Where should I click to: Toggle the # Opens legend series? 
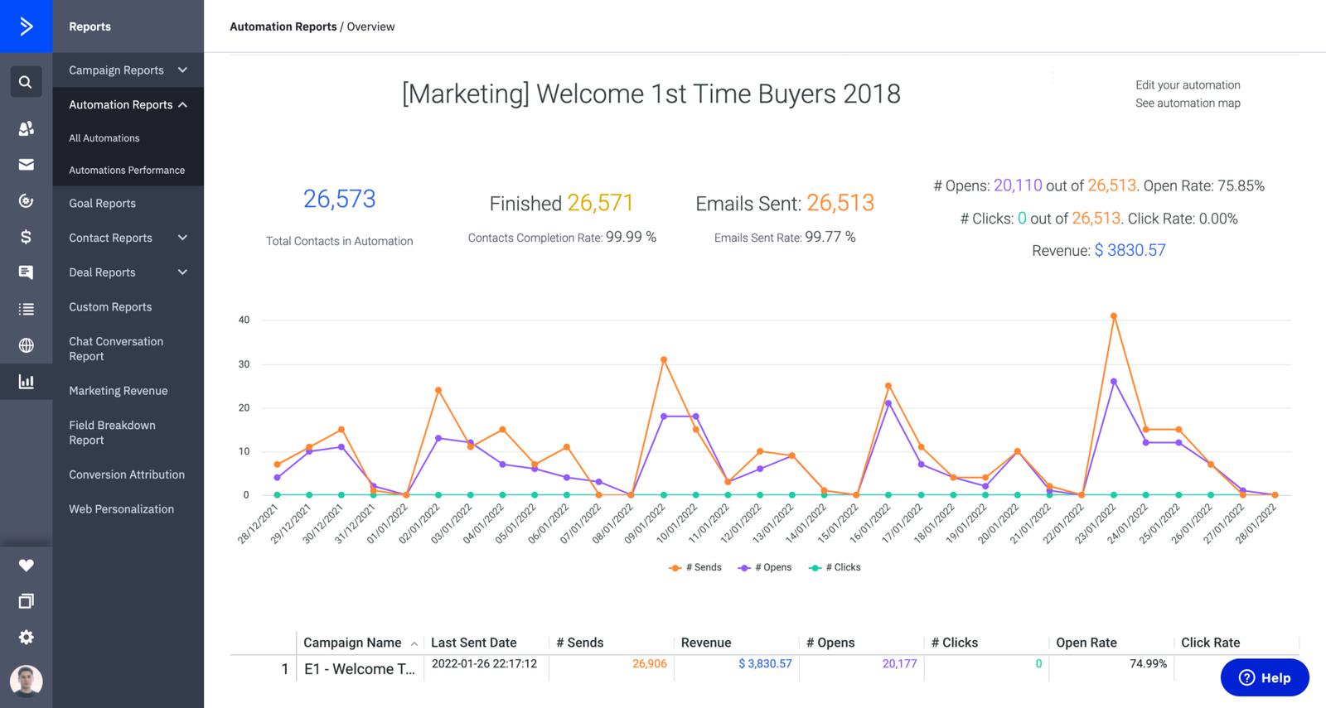click(x=765, y=567)
